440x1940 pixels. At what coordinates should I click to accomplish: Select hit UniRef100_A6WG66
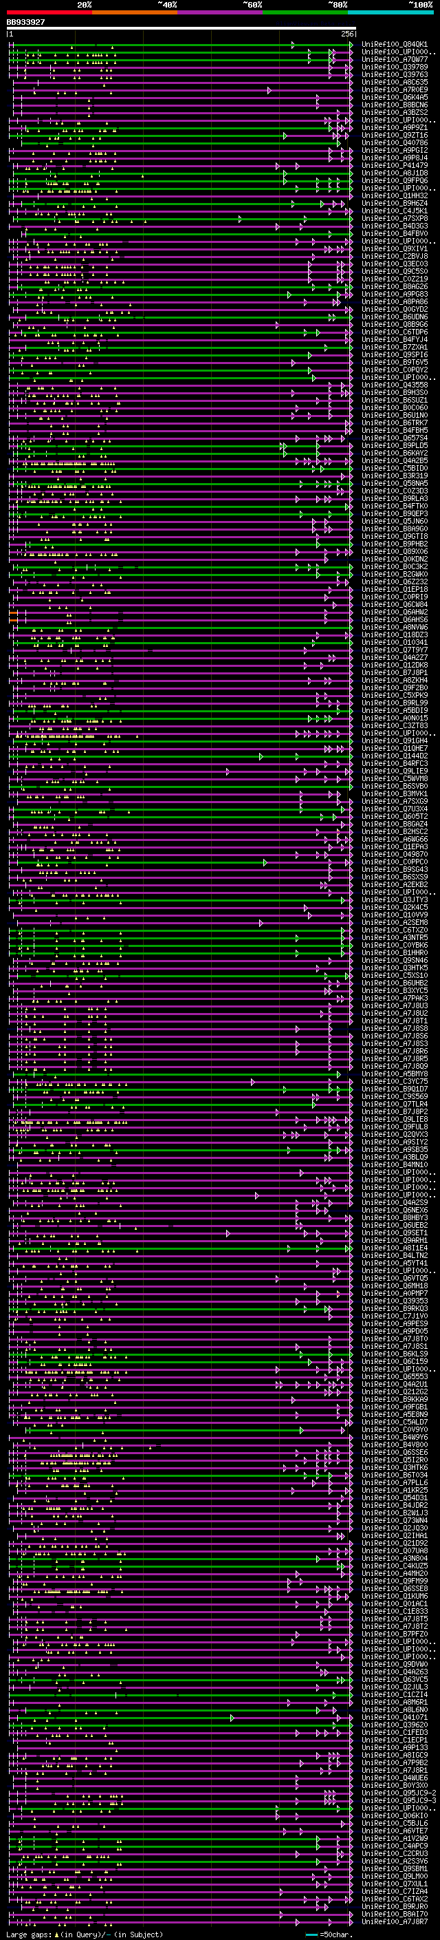click(395, 839)
